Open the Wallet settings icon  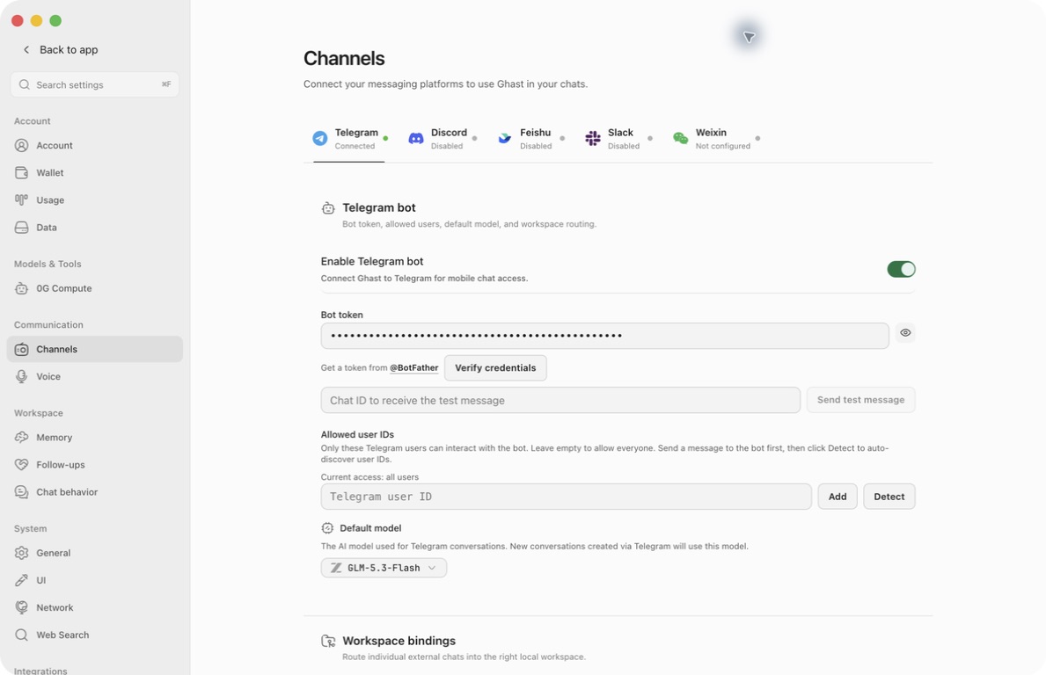click(x=21, y=172)
